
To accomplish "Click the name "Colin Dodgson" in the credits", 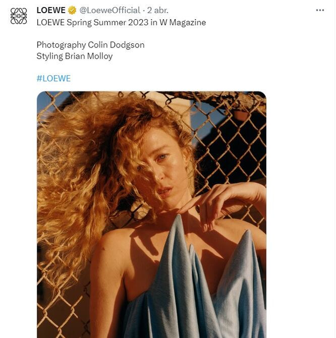I will (116, 45).
